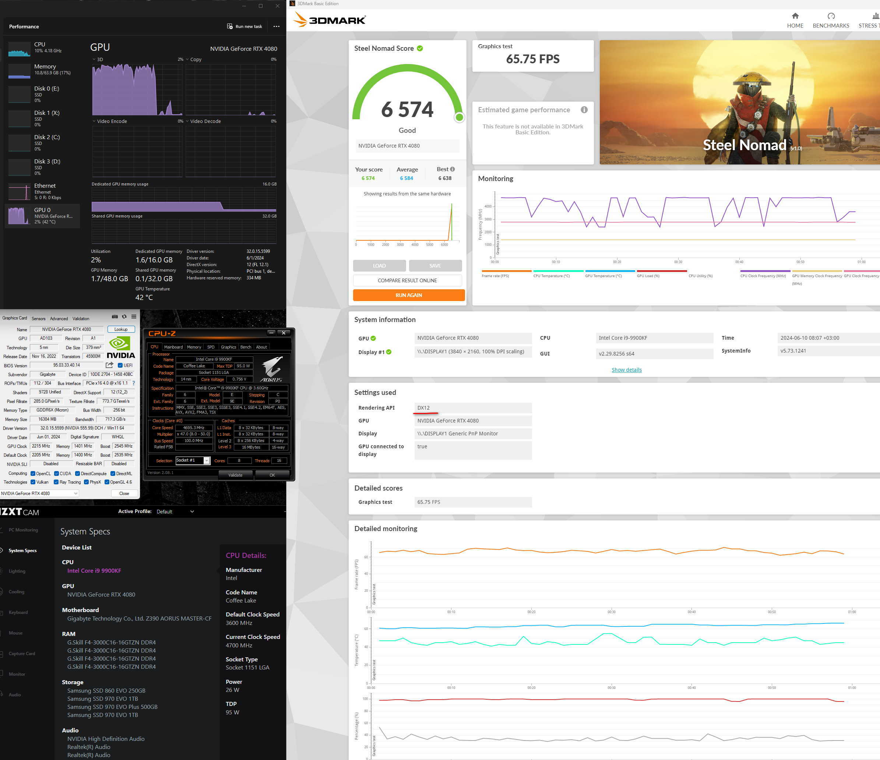Viewport: 880px width, 760px height.
Task: Click the orange Run Again button
Action: tap(409, 295)
